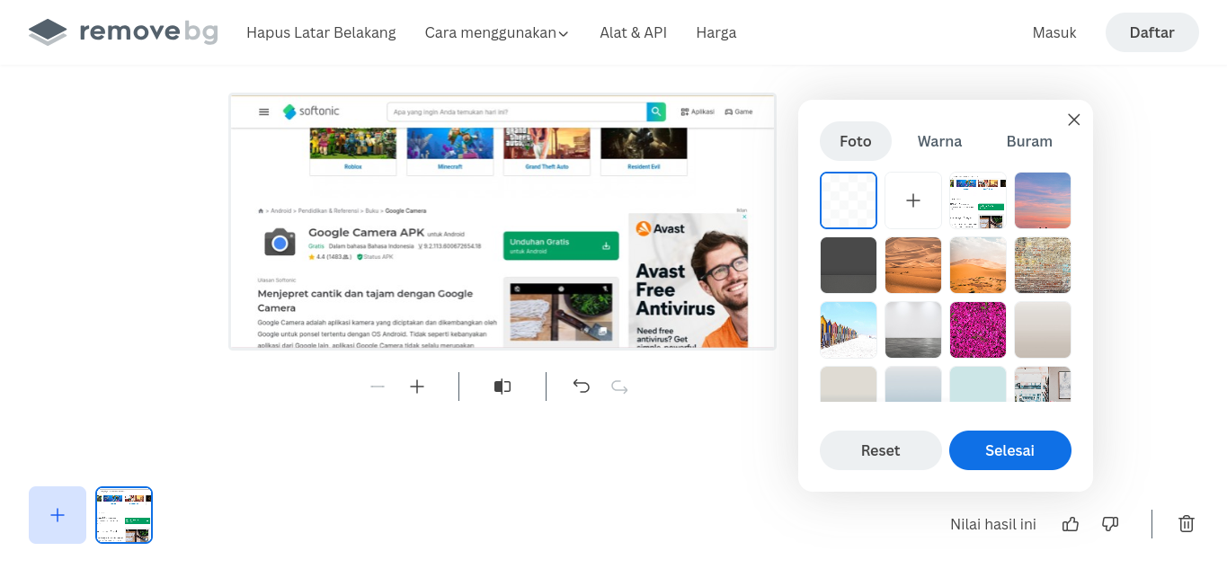The height and width of the screenshot is (569, 1227).
Task: Close the background options panel
Action: pos(1073,120)
